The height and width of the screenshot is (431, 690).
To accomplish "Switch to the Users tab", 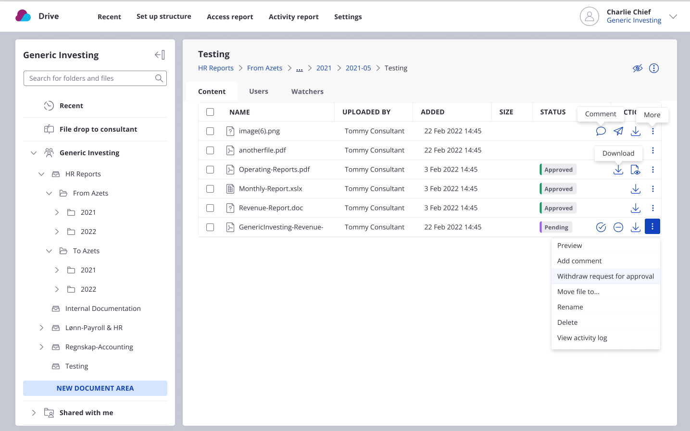I will pos(259,91).
